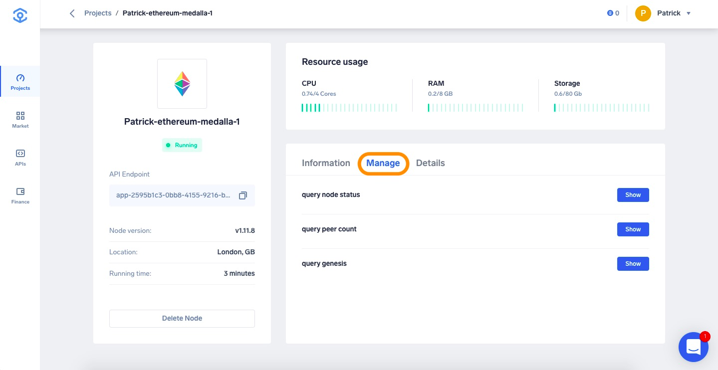The width and height of the screenshot is (718, 370).
Task: Show the query genesis result
Action: pyautogui.click(x=633, y=264)
